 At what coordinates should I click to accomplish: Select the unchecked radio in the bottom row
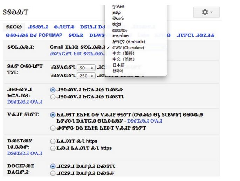(x=53, y=173)
